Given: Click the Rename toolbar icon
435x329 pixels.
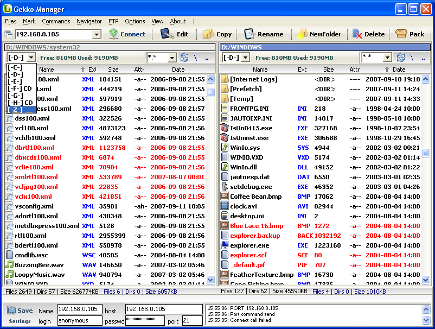Looking at the screenshot, I should (x=250, y=34).
